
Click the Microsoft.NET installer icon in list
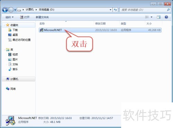pos(42,30)
